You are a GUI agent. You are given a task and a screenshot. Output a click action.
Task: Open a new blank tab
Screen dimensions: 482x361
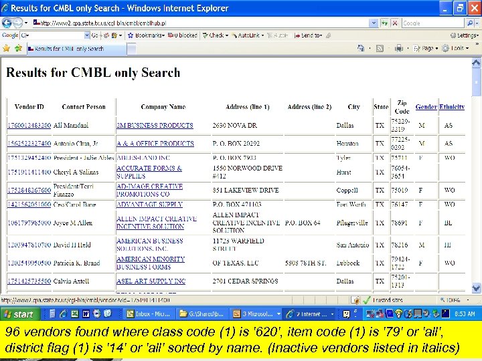coord(131,49)
